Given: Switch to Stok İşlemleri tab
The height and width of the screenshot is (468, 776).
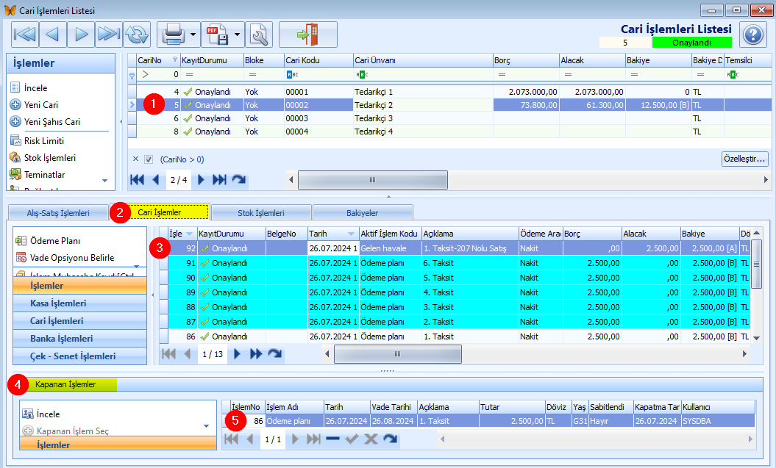Looking at the screenshot, I should coord(261,213).
